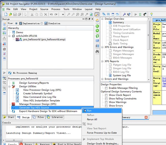Collapse the Design Utilities process group
This screenshot has width=166, height=145.
(x=9, y=86)
